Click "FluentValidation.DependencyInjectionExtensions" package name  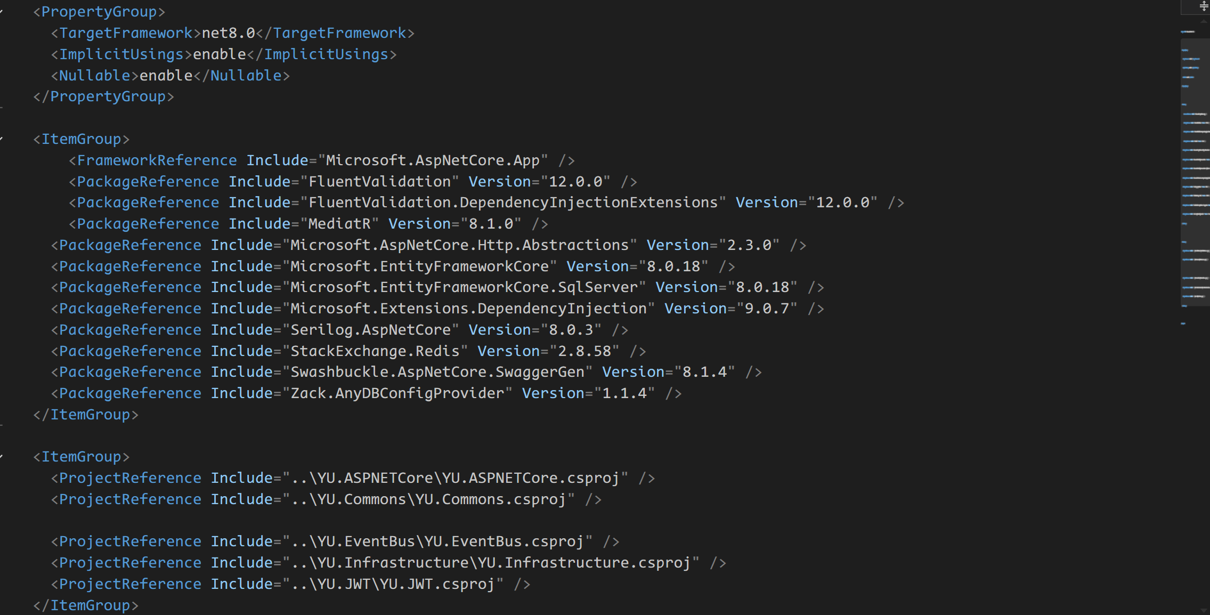[513, 203]
